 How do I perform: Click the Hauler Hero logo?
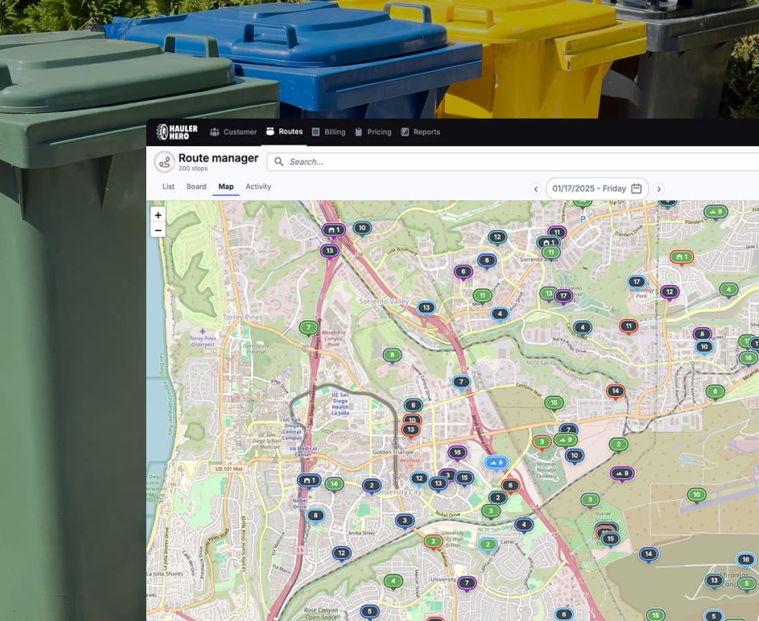177,132
